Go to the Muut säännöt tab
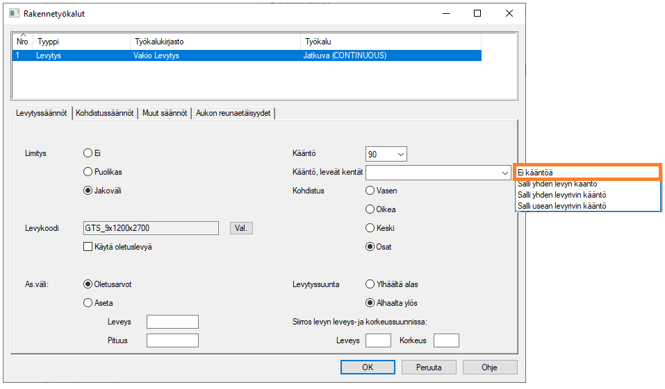The image size is (665, 389). click(165, 114)
